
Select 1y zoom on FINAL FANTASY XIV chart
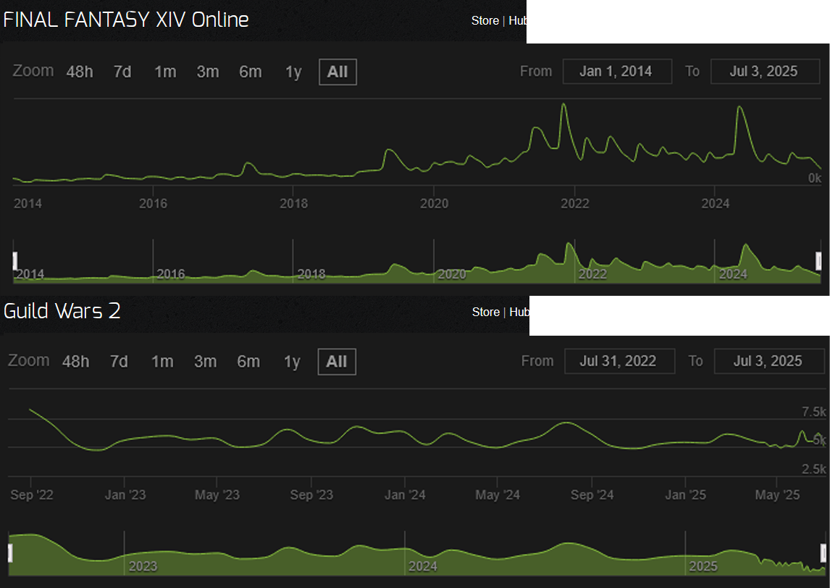[293, 72]
